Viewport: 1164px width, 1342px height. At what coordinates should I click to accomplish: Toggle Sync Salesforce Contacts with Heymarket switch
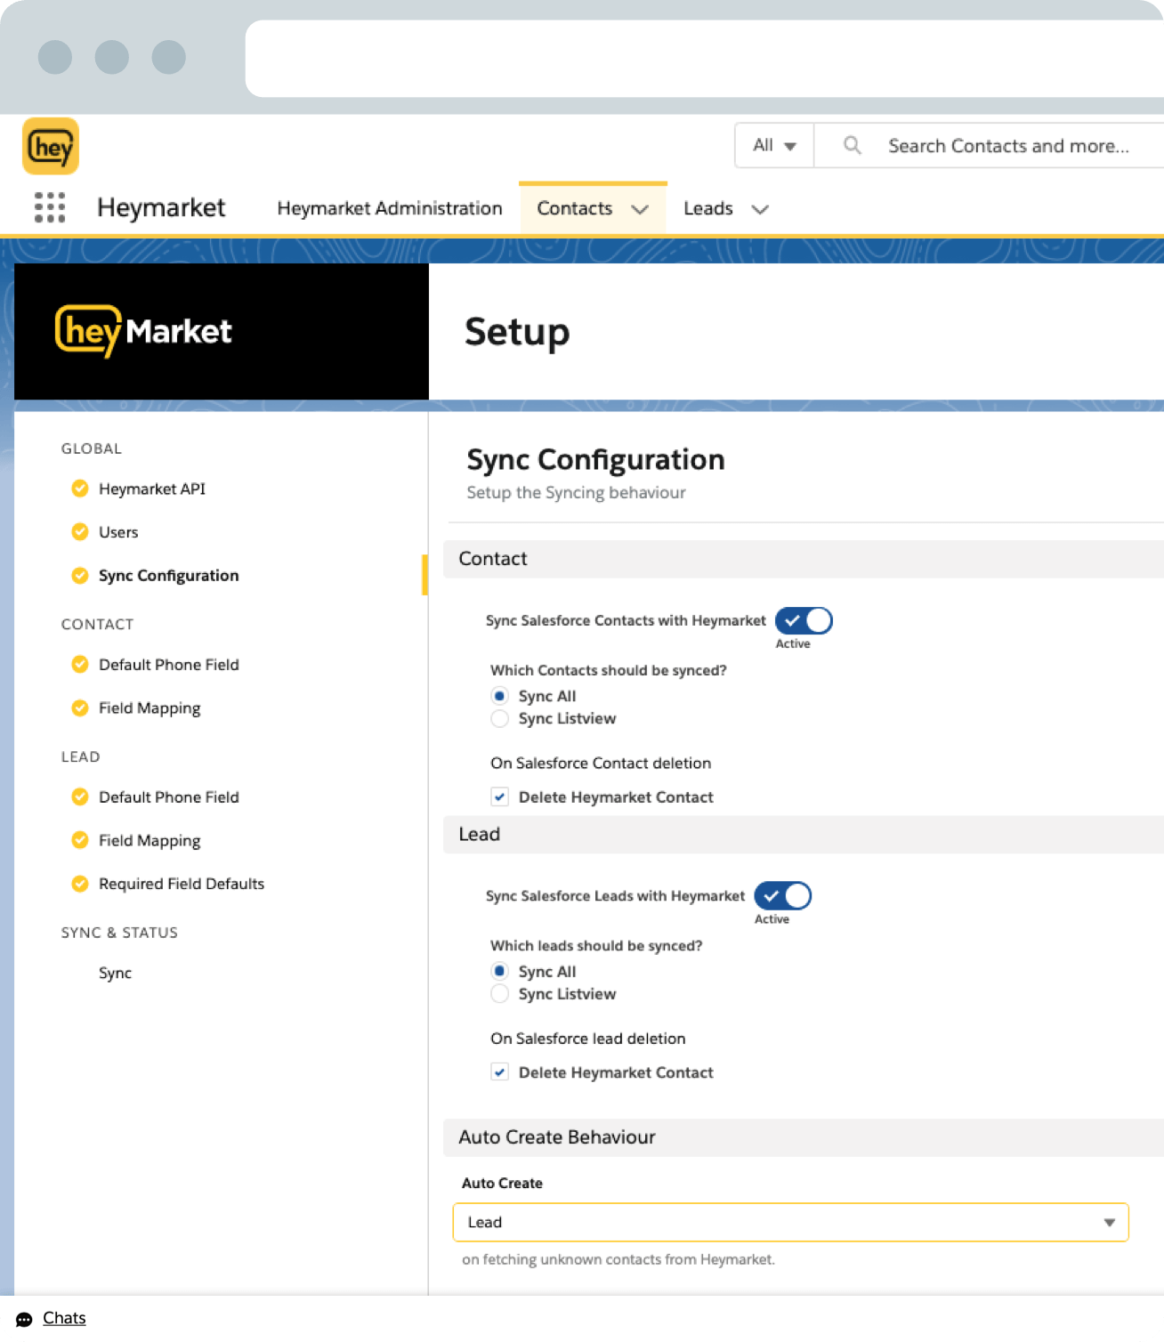[804, 620]
